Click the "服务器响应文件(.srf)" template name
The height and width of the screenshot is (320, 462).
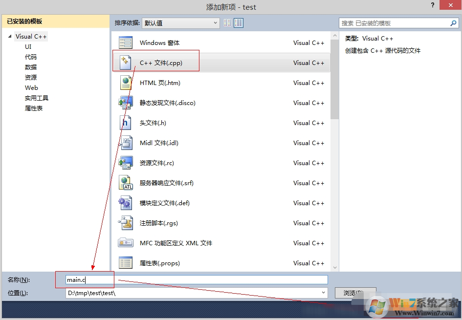[167, 183]
